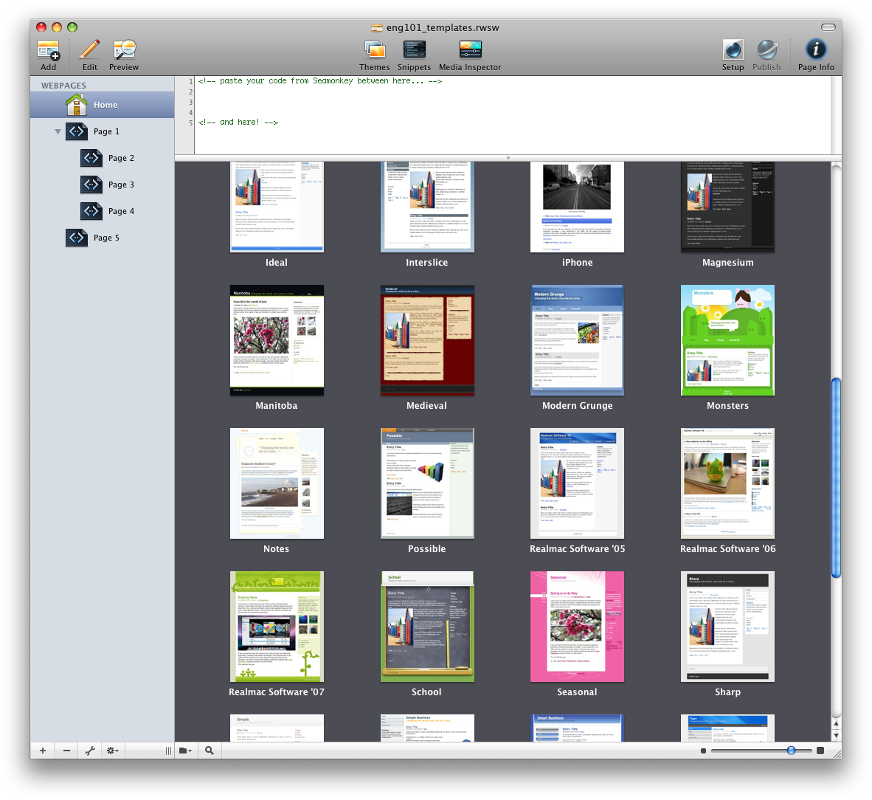
Task: Click the toolbar toggle pill in title bar
Action: (828, 27)
